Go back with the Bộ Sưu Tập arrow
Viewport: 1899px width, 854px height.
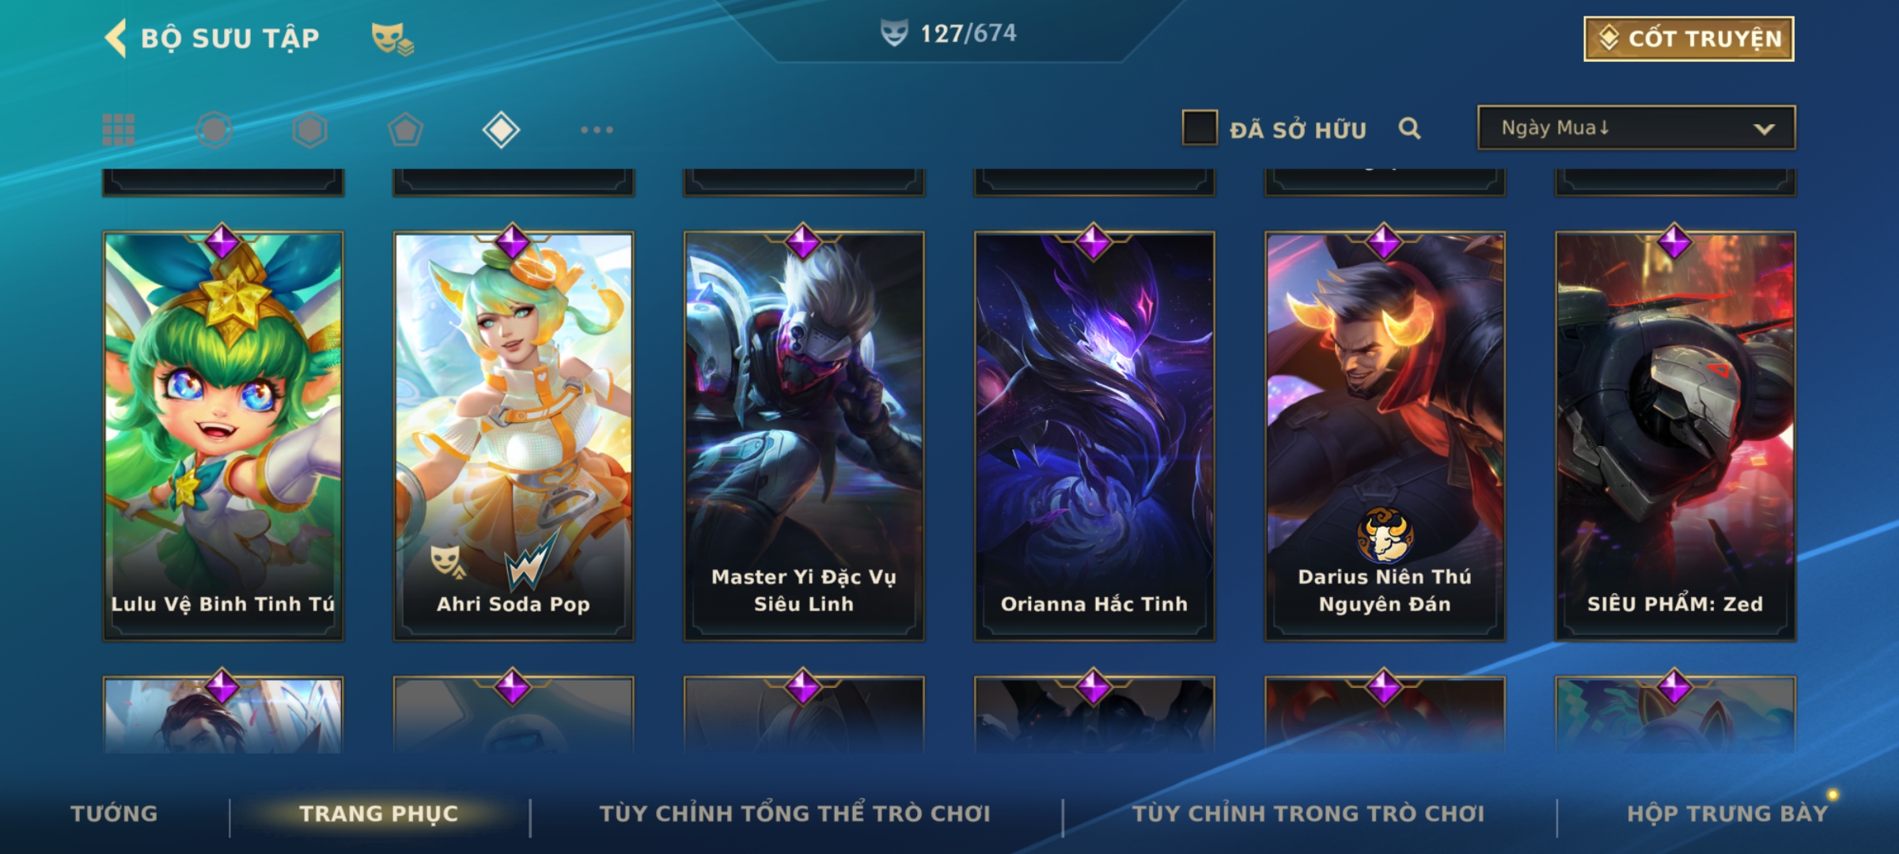116,38
